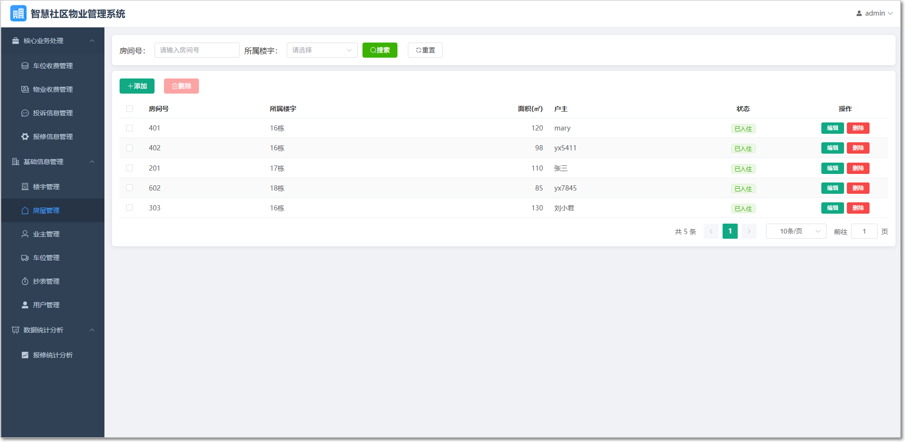905x442 pixels.
Task: Click the person icon for 业主管理
Action: pos(25,234)
